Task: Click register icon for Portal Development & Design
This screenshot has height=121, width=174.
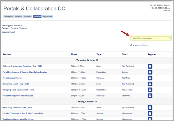Action: coord(150,72)
